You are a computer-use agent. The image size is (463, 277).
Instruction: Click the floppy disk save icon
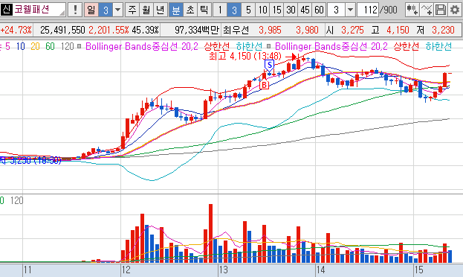[x=441, y=10]
